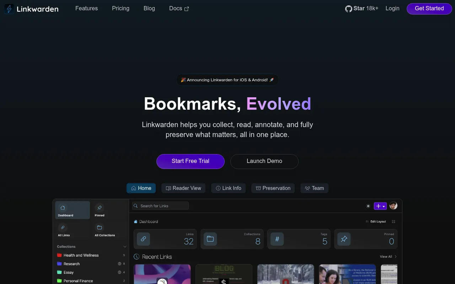This screenshot has width=455, height=284.
Task: Click the pin icon on the Pinned stat card
Action: pos(344,239)
